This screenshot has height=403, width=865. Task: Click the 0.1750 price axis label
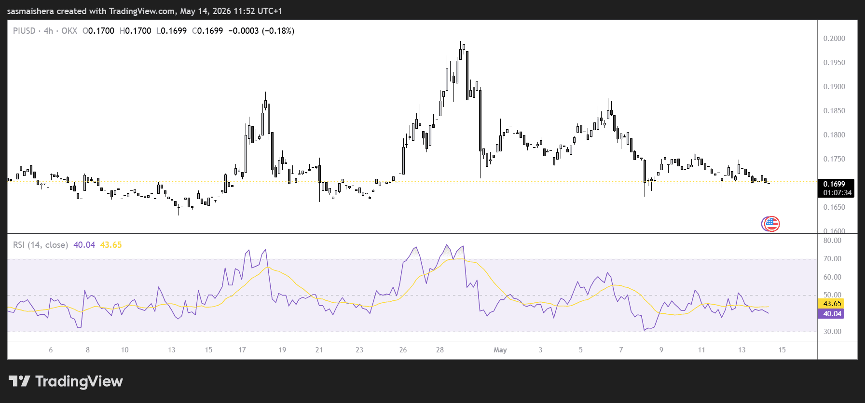[834, 159]
